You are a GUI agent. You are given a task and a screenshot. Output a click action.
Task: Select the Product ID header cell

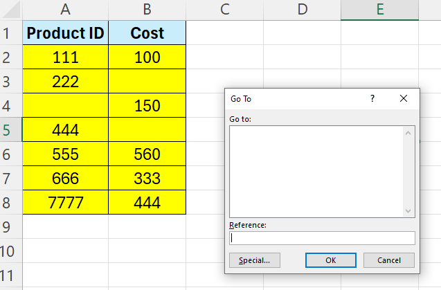coord(65,33)
